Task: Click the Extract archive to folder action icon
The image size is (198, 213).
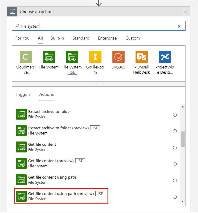Action: (x=21, y=114)
